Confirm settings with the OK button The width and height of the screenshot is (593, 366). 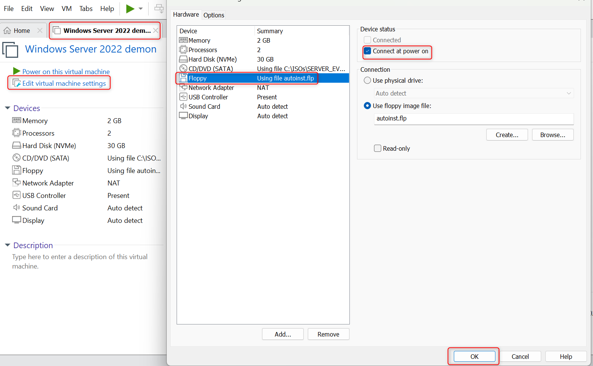474,357
